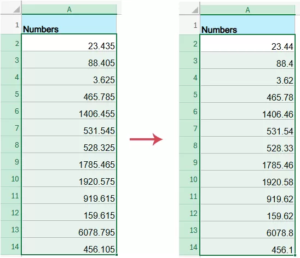This screenshot has height=258, width=300.
Task: Select cell containing 1920.58
Action: [x=247, y=179]
